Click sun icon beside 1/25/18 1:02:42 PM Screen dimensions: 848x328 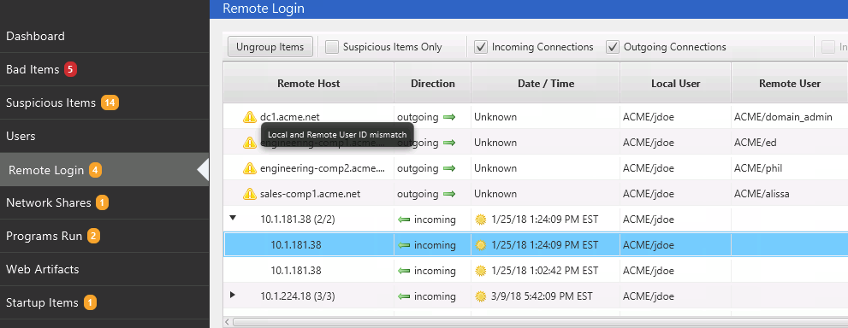(480, 271)
